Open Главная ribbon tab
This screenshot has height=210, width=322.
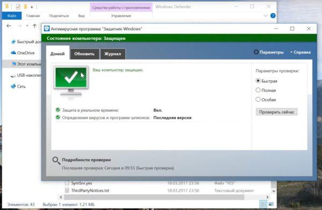click(x=33, y=16)
